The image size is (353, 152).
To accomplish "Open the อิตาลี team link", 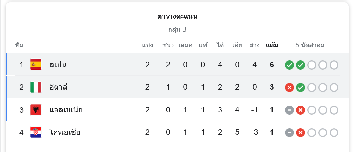I will click(58, 87).
